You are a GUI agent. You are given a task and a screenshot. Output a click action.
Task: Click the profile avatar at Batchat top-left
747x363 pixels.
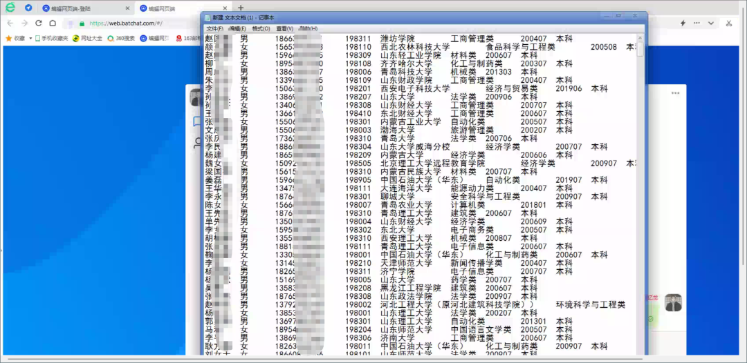point(195,97)
